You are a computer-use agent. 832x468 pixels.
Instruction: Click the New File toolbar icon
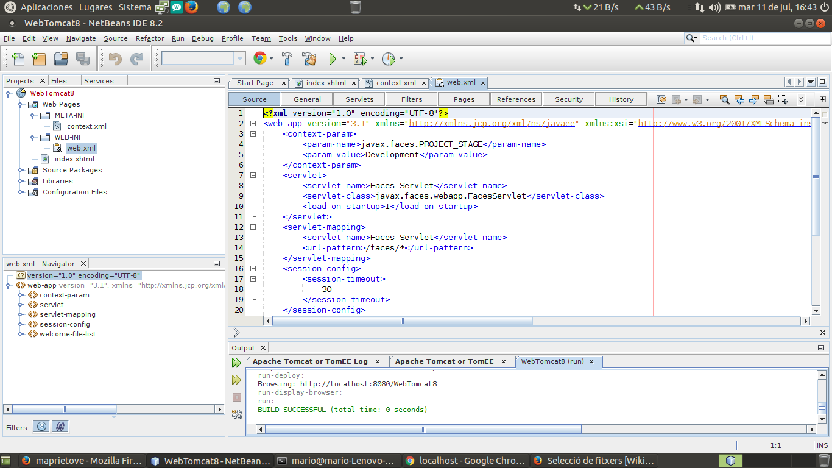click(x=18, y=59)
